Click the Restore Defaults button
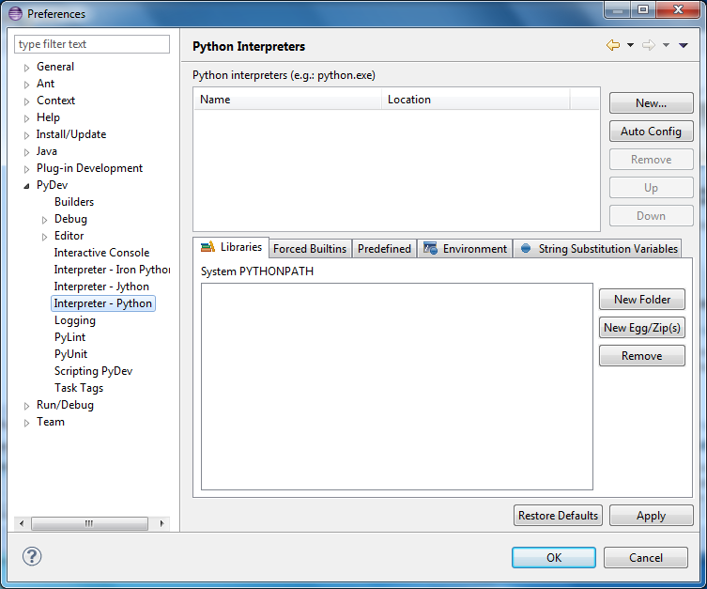 click(x=559, y=516)
